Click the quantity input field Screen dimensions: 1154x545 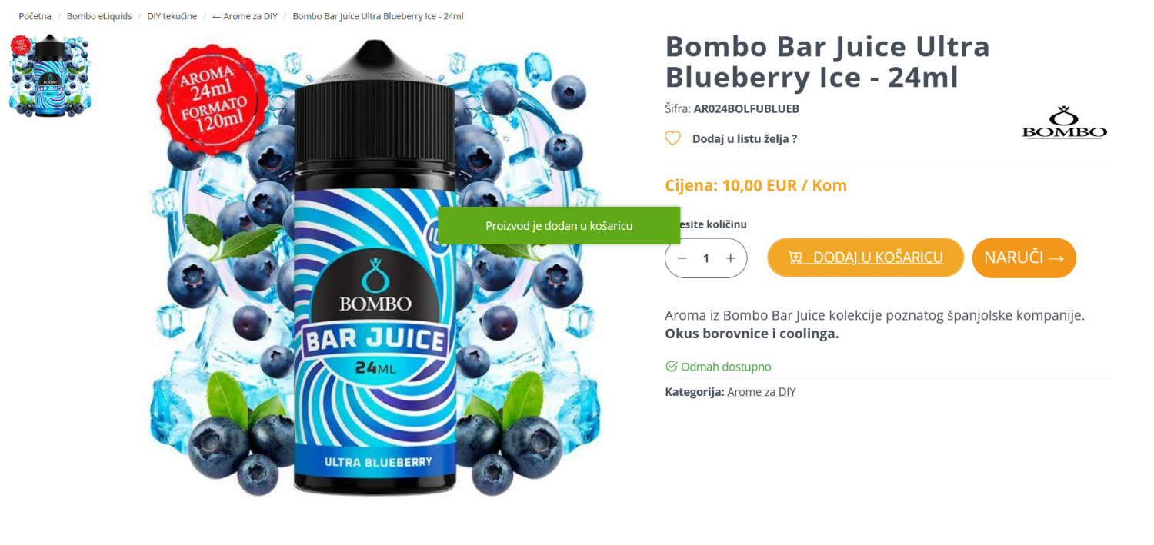point(706,258)
